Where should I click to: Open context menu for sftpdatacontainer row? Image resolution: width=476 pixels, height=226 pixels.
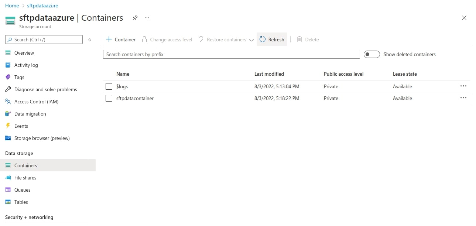pyautogui.click(x=463, y=98)
